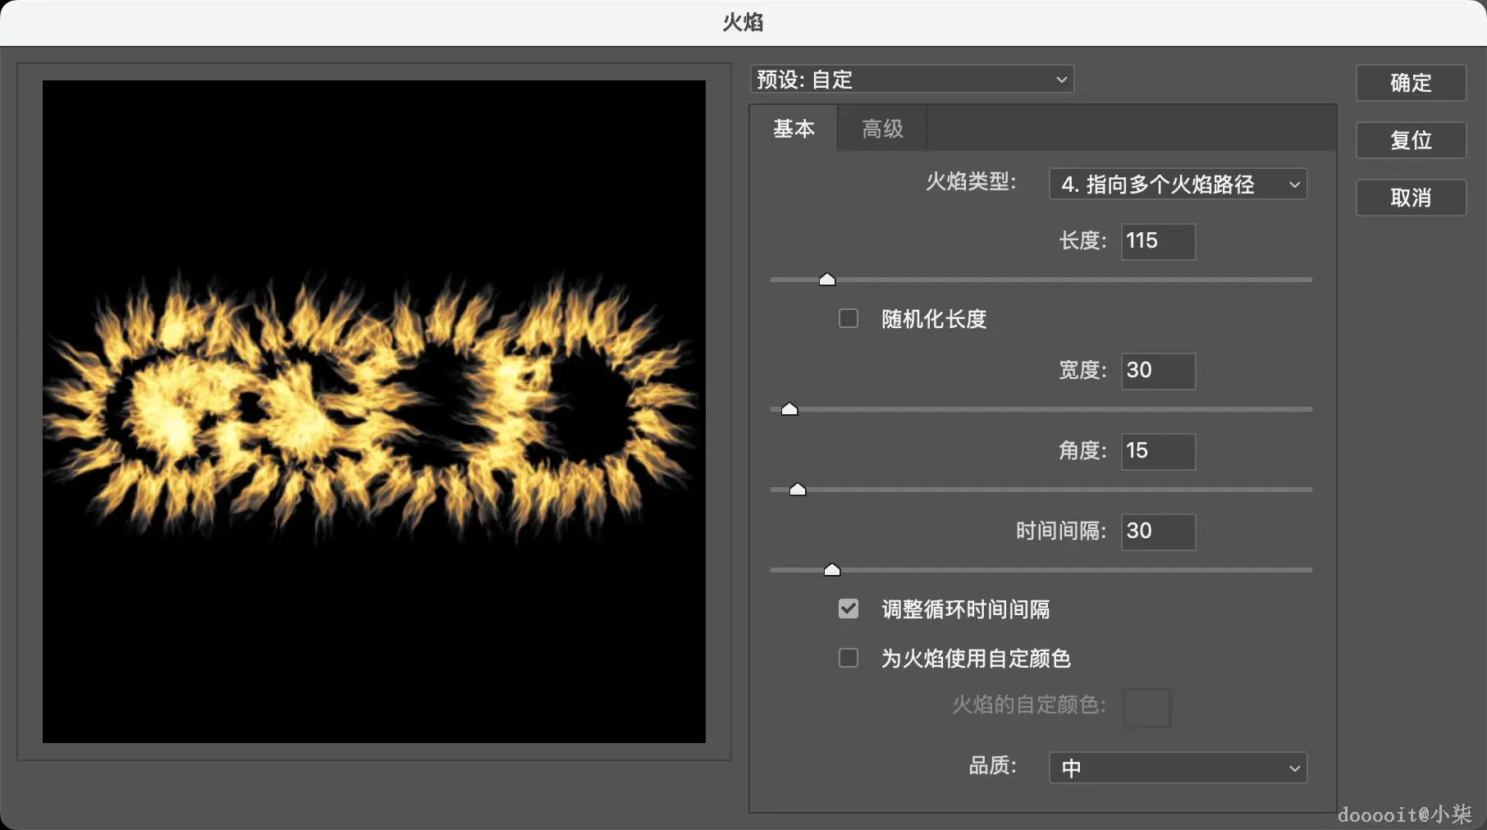Click the flame preview image
Screen dimensions: 1487x830
point(374,414)
